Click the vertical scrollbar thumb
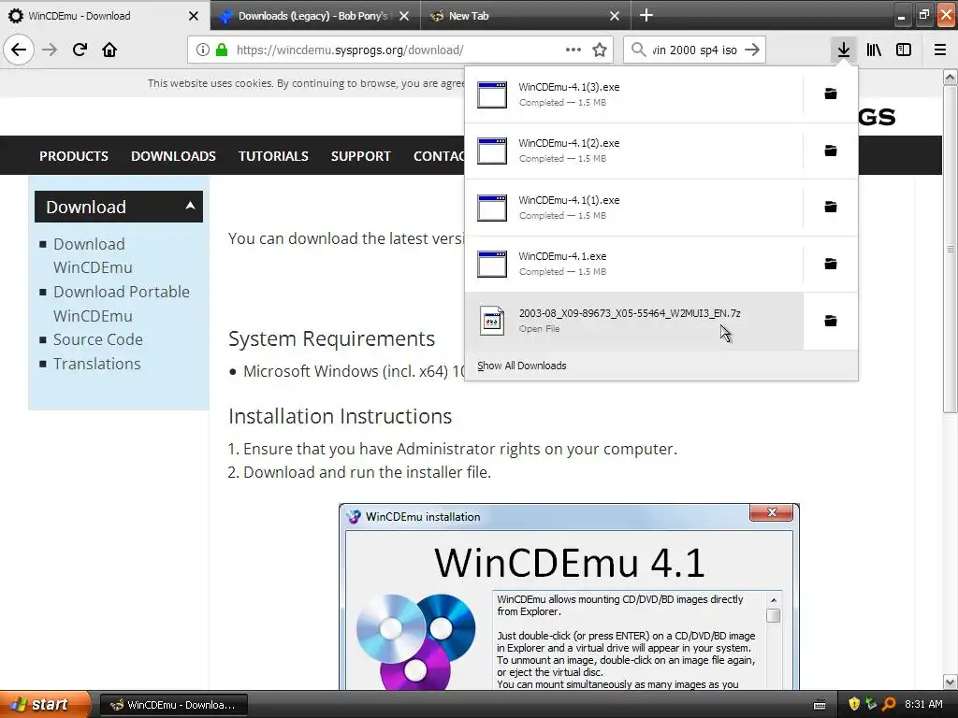 coord(950,249)
